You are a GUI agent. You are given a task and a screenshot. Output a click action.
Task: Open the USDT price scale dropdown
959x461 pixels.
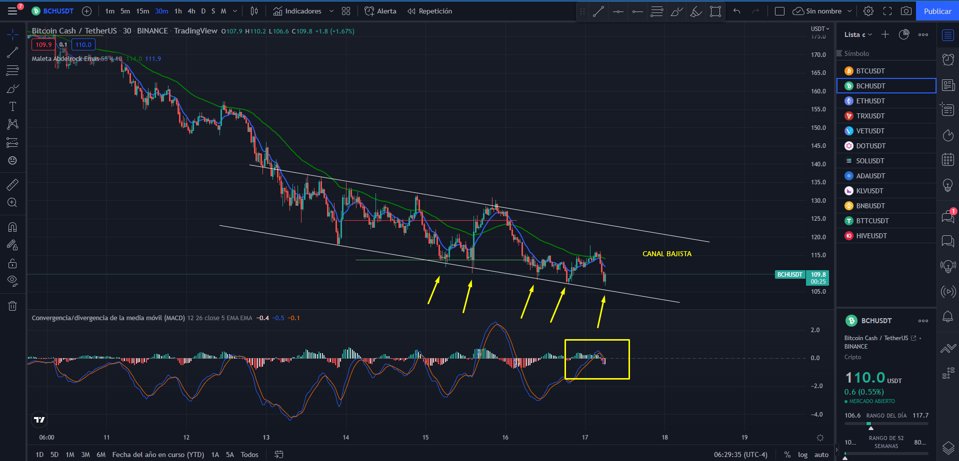pos(820,29)
